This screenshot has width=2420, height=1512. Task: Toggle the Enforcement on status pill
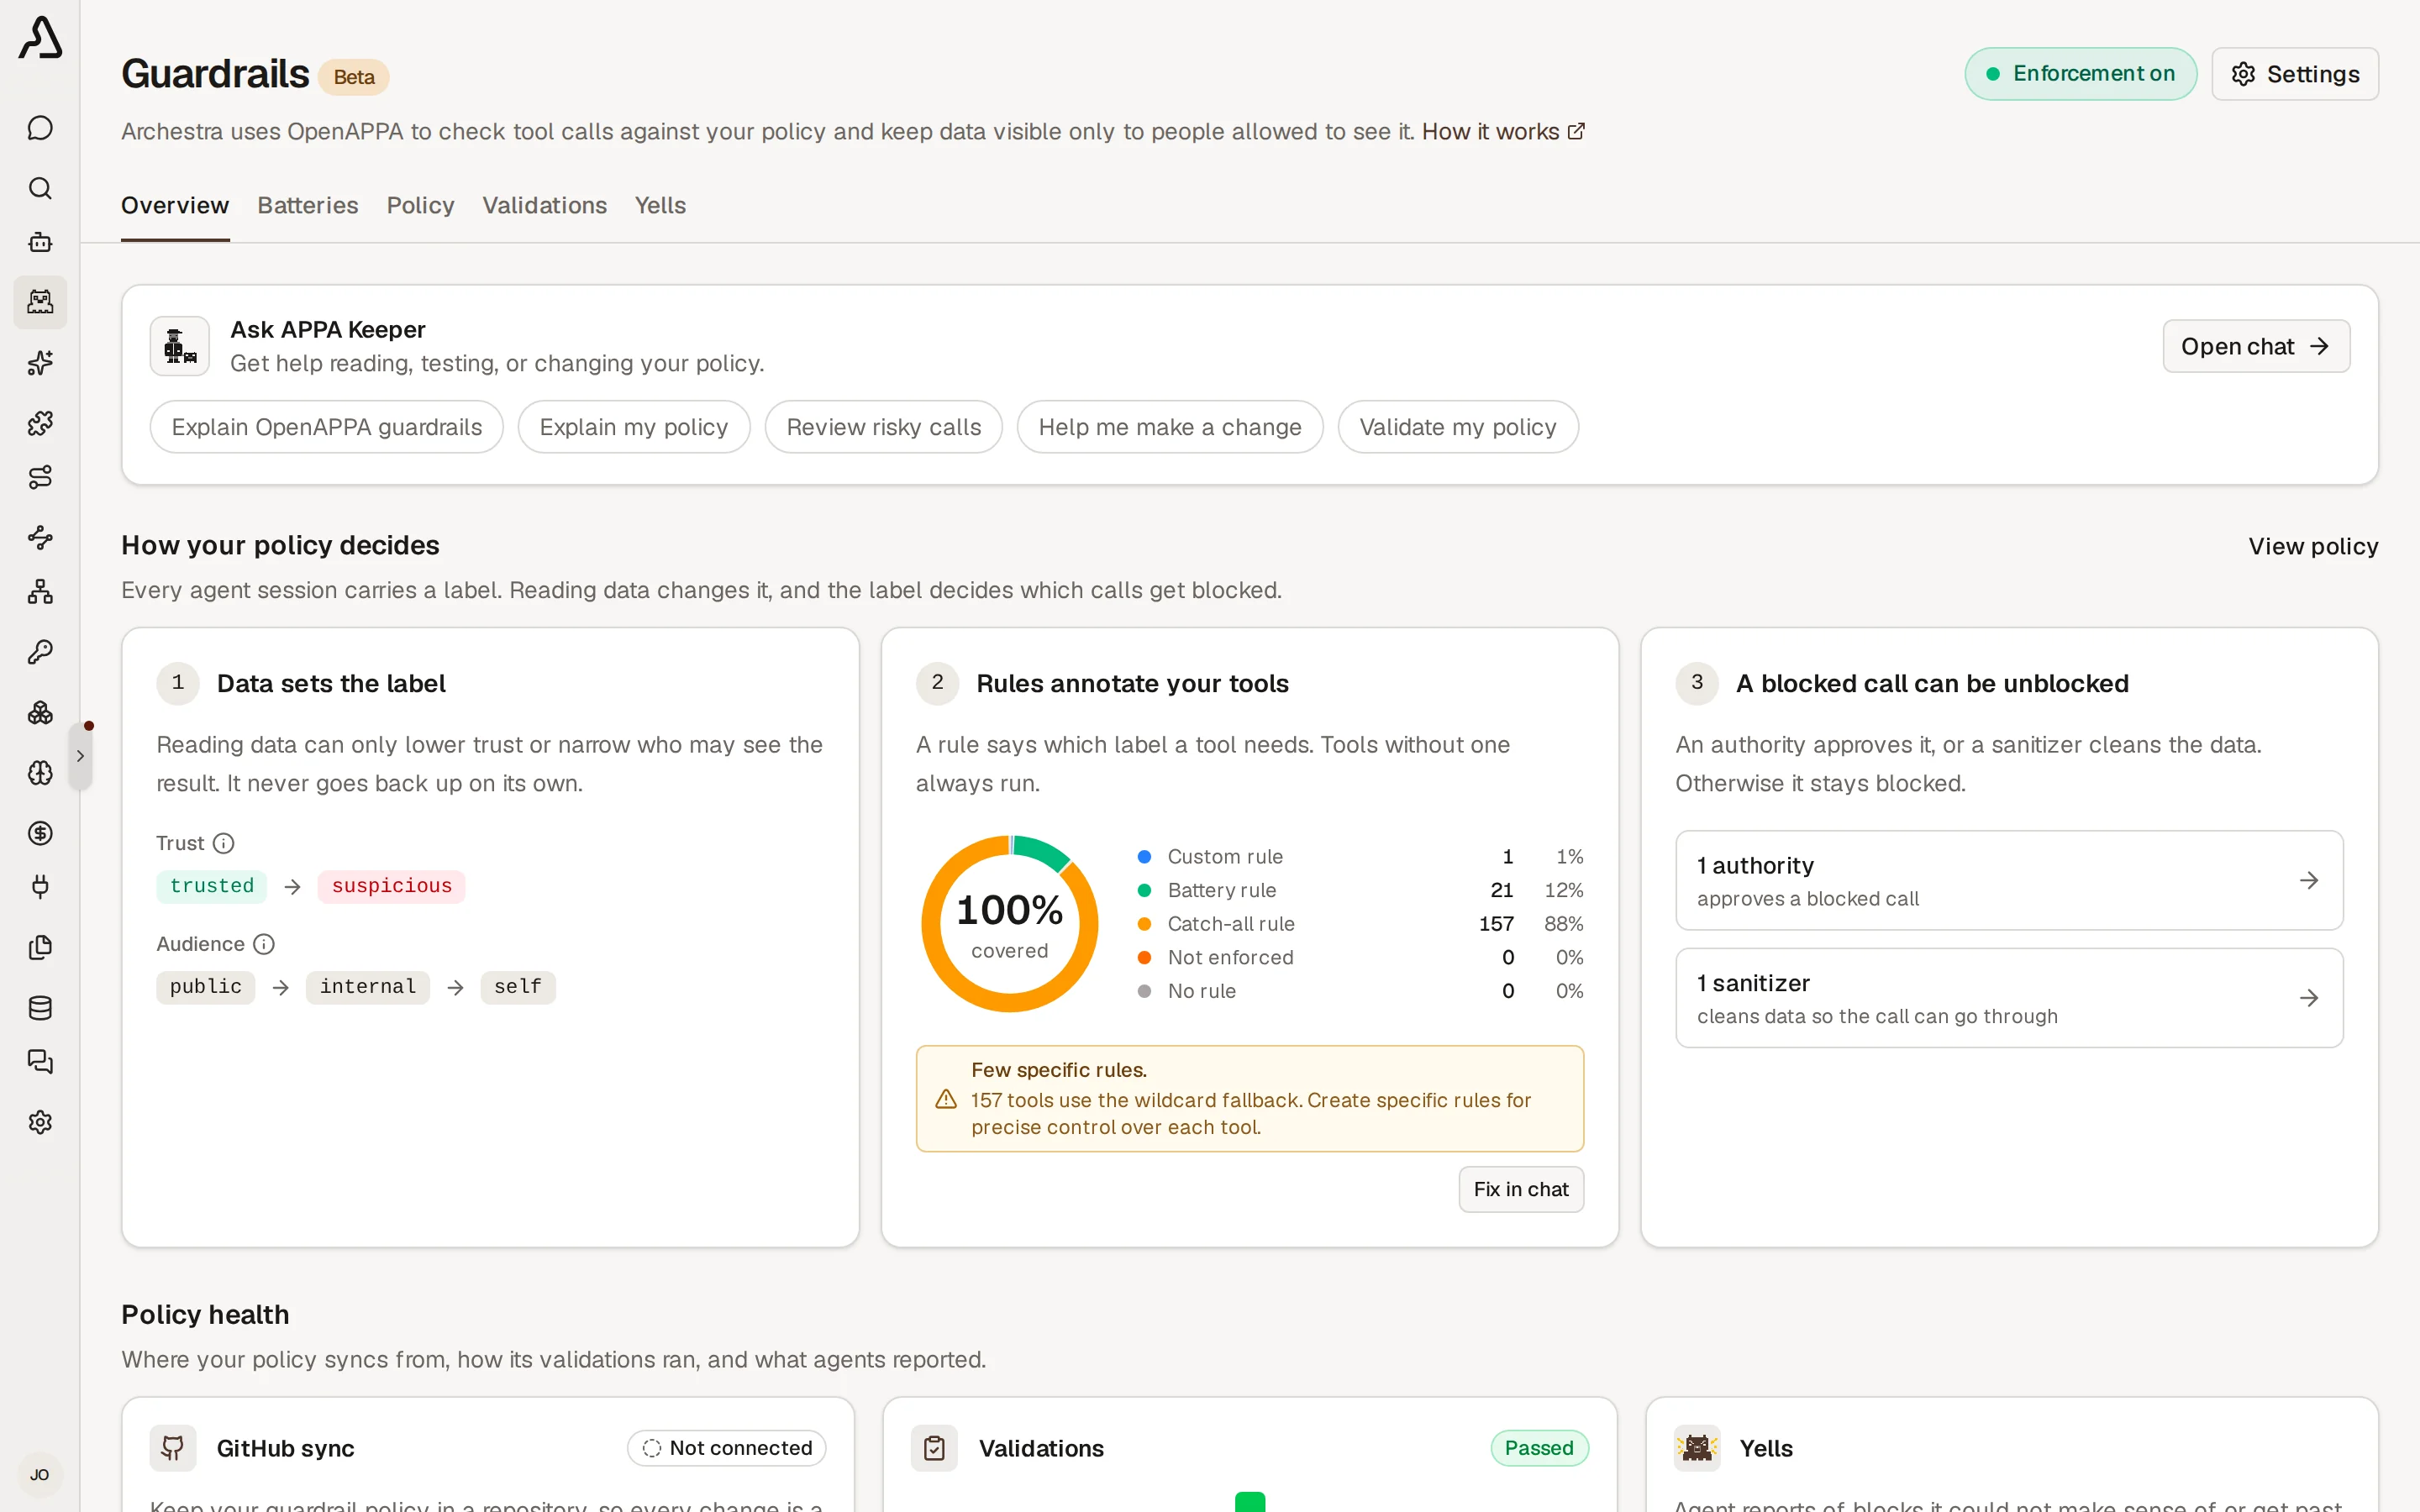click(x=2080, y=74)
